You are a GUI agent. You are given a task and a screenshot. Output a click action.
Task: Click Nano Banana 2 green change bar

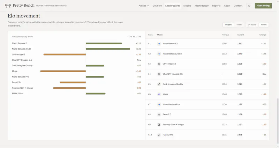[104, 43]
